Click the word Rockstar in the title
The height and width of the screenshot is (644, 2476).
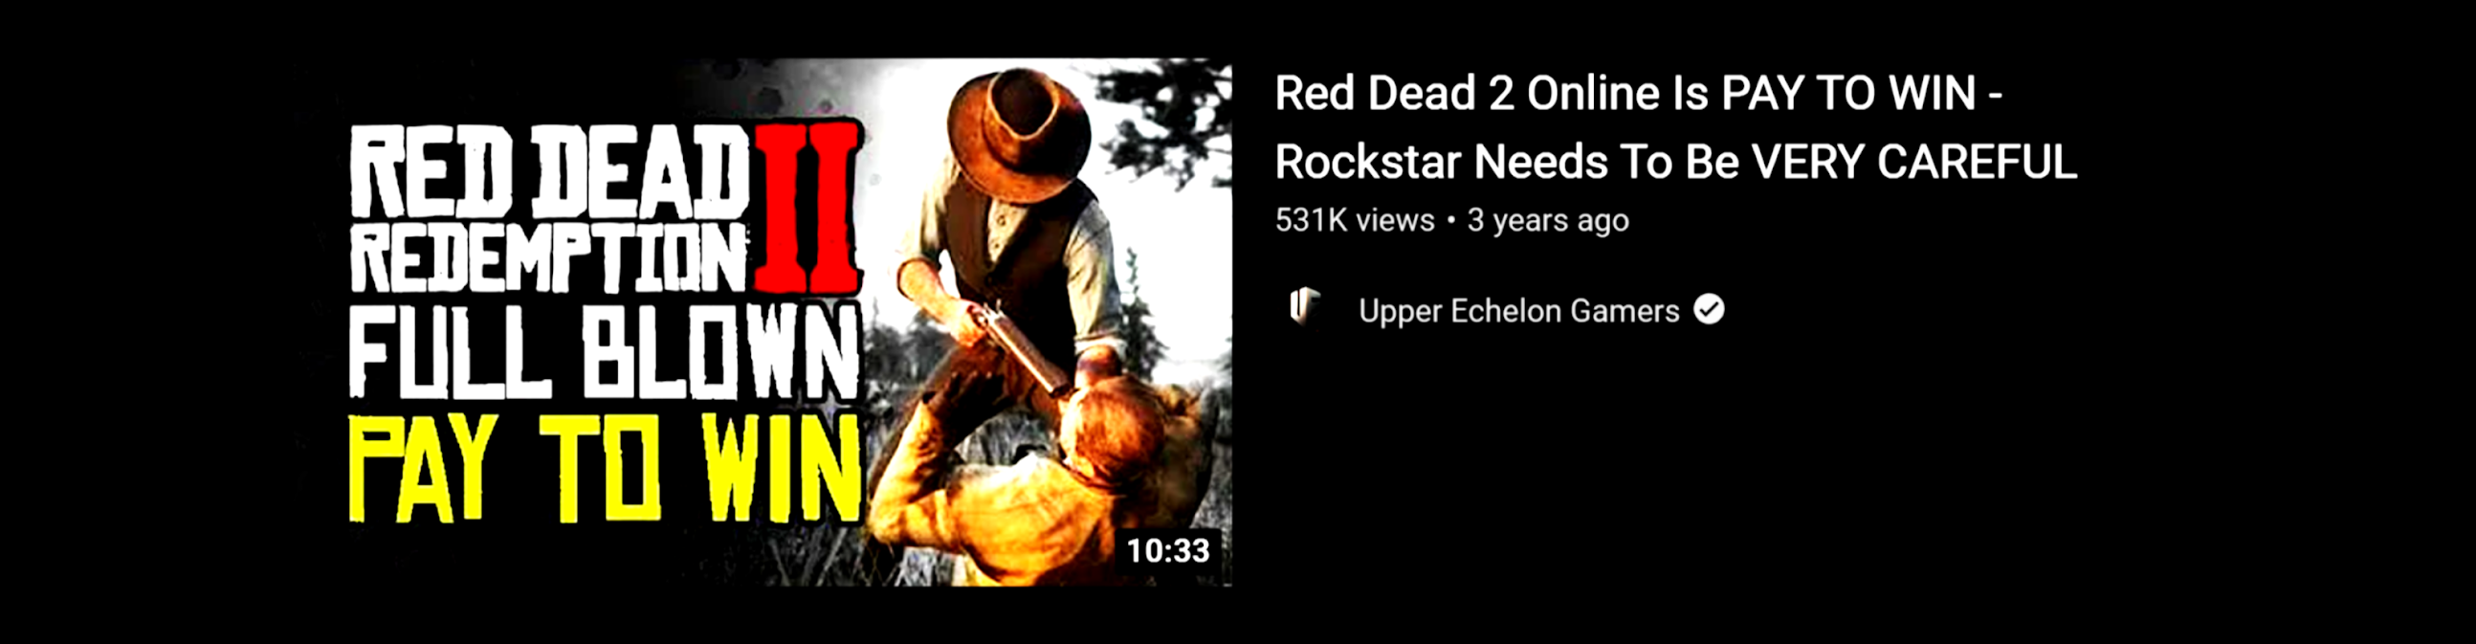[1368, 163]
